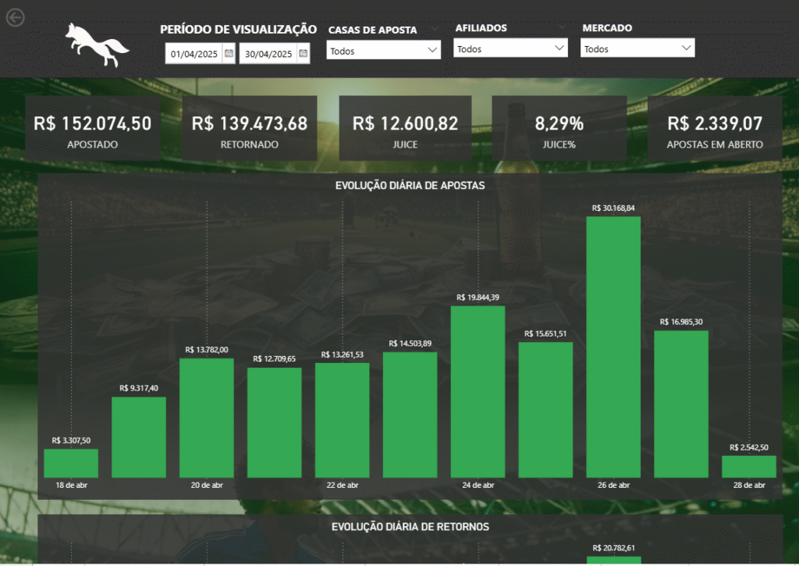Click the R$ 19.844,39 bar on 24 de abr
The height and width of the screenshot is (566, 799).
[x=478, y=390]
